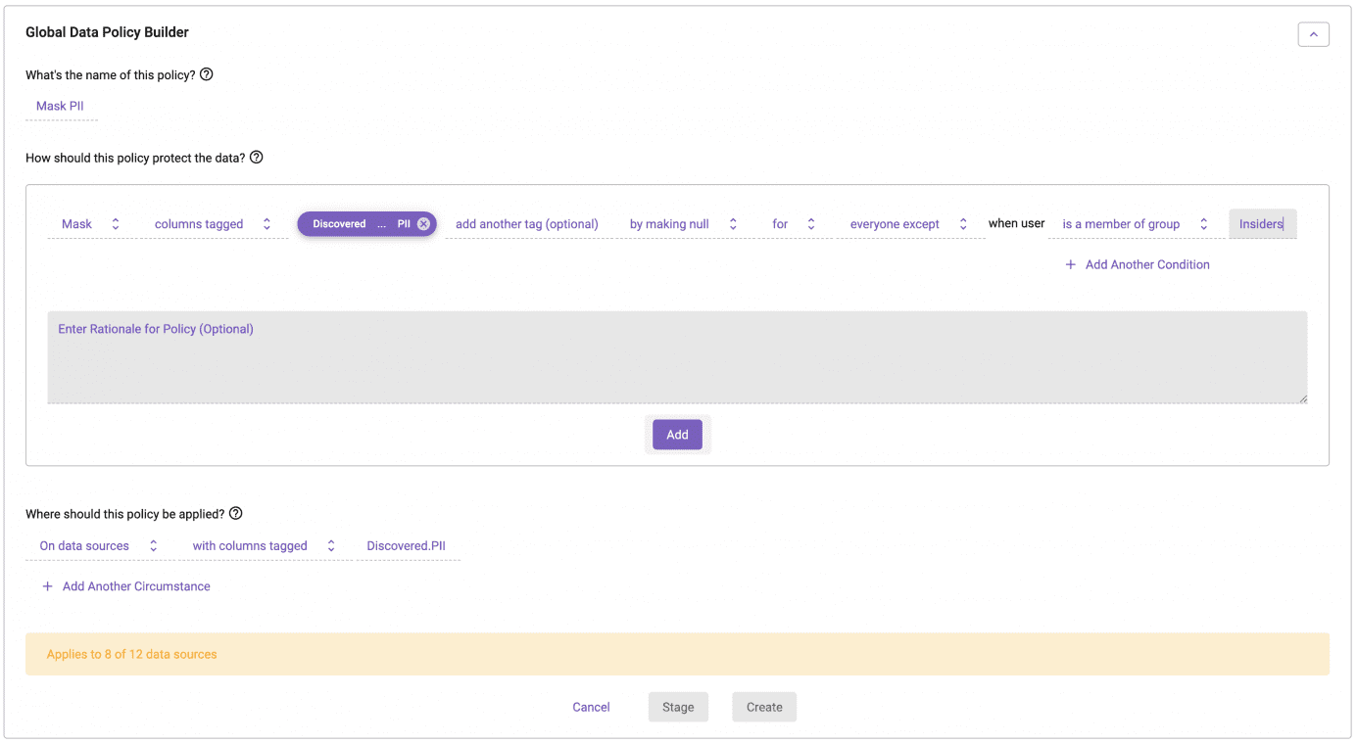This screenshot has width=1357, height=744.
Task: Open the Mask action dropdown
Action: click(x=90, y=224)
